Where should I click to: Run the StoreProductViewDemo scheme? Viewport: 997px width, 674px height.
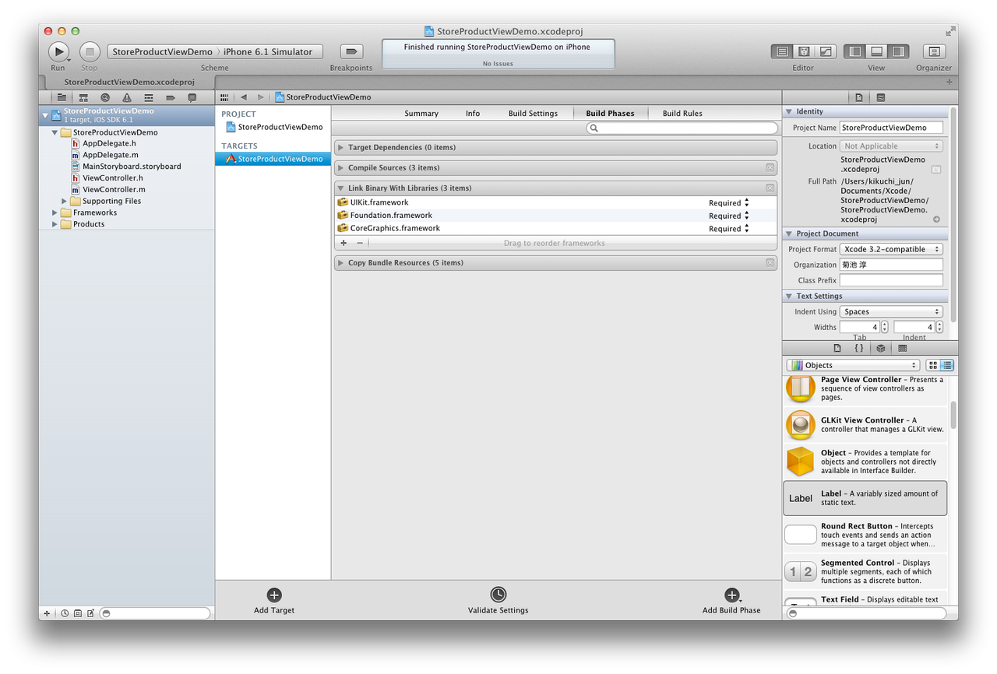[58, 51]
